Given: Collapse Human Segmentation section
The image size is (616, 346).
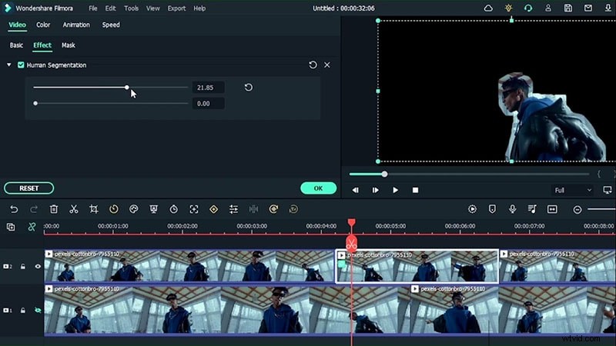Looking at the screenshot, I should pyautogui.click(x=9, y=65).
